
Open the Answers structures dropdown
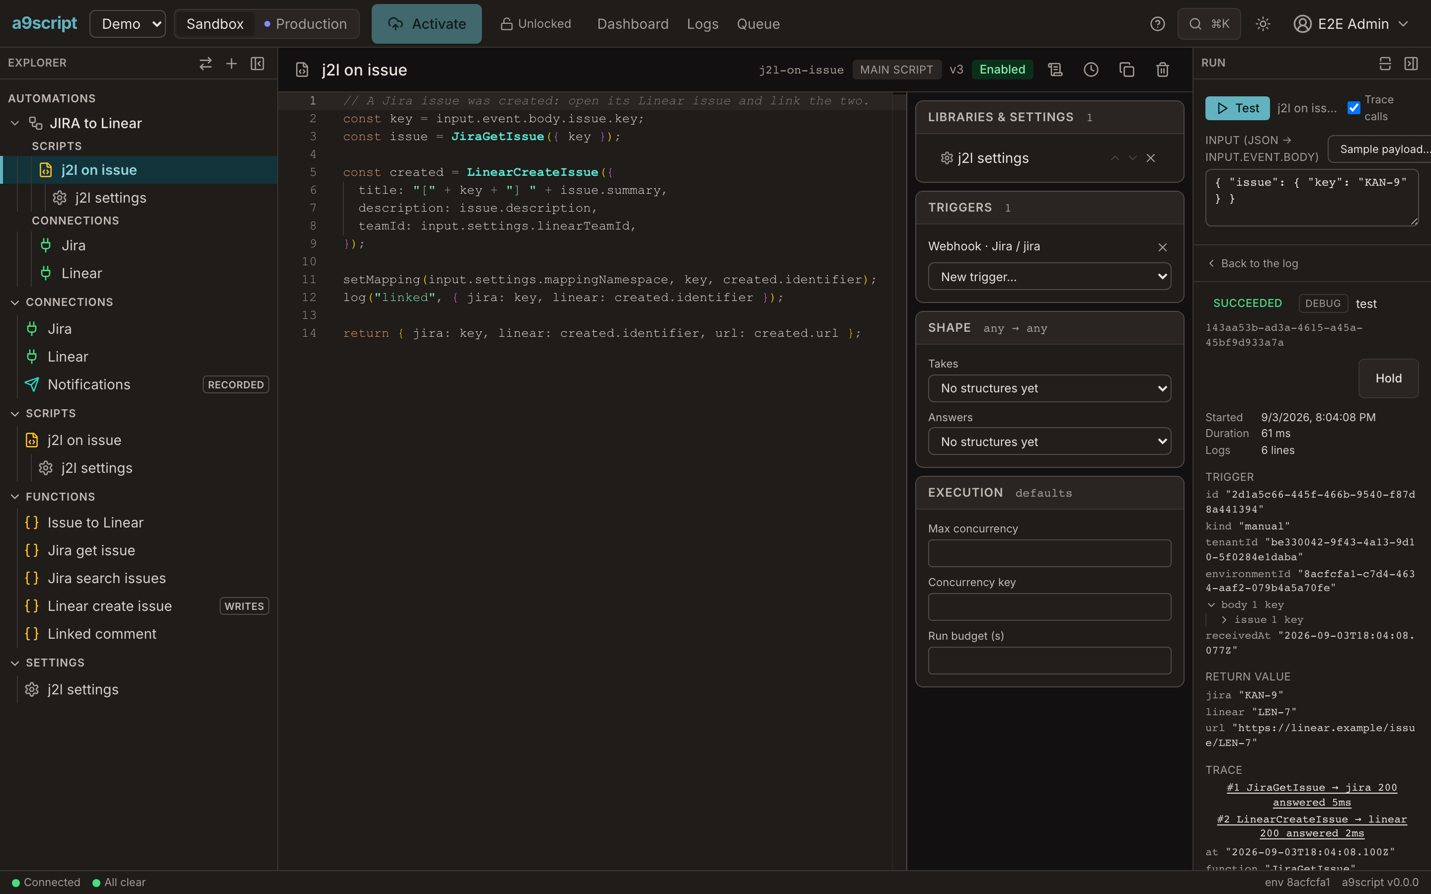point(1049,442)
